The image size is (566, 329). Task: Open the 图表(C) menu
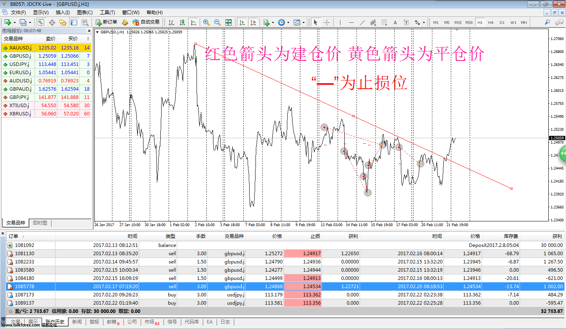coord(85,13)
